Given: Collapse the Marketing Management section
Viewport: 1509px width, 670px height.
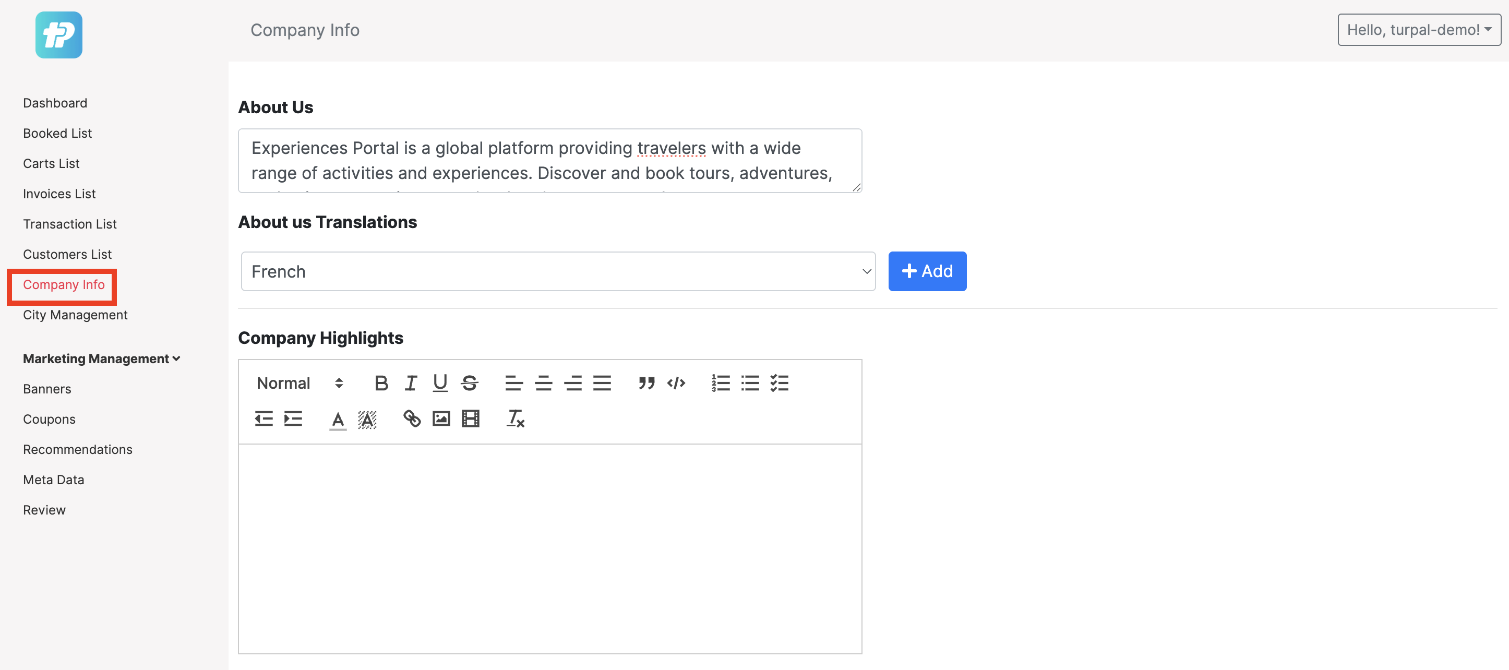Looking at the screenshot, I should 101,358.
